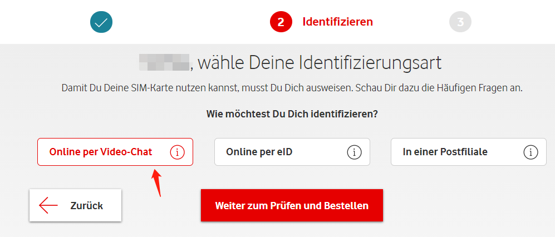Choose the Online per eID option
Viewport: 555px width, 237px height.
(292, 152)
